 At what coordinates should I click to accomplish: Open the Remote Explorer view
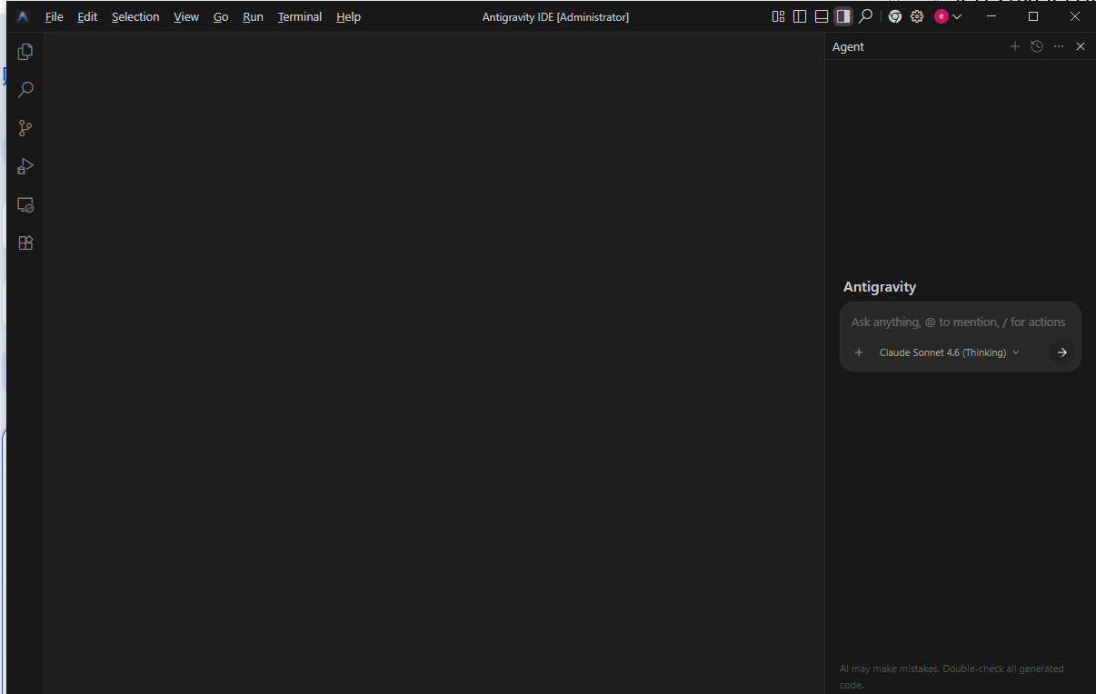coord(25,205)
